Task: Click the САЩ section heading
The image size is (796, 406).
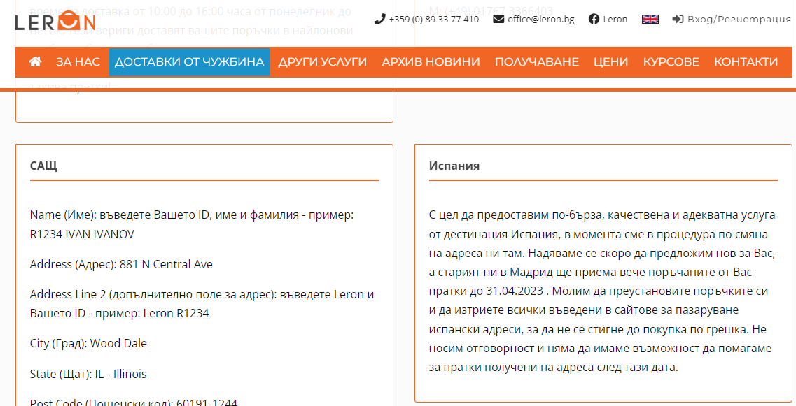Action: (43, 166)
